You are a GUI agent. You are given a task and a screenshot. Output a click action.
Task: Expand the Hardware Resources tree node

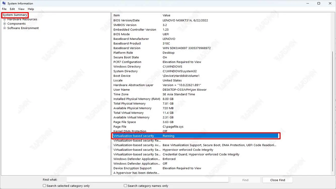(5, 19)
